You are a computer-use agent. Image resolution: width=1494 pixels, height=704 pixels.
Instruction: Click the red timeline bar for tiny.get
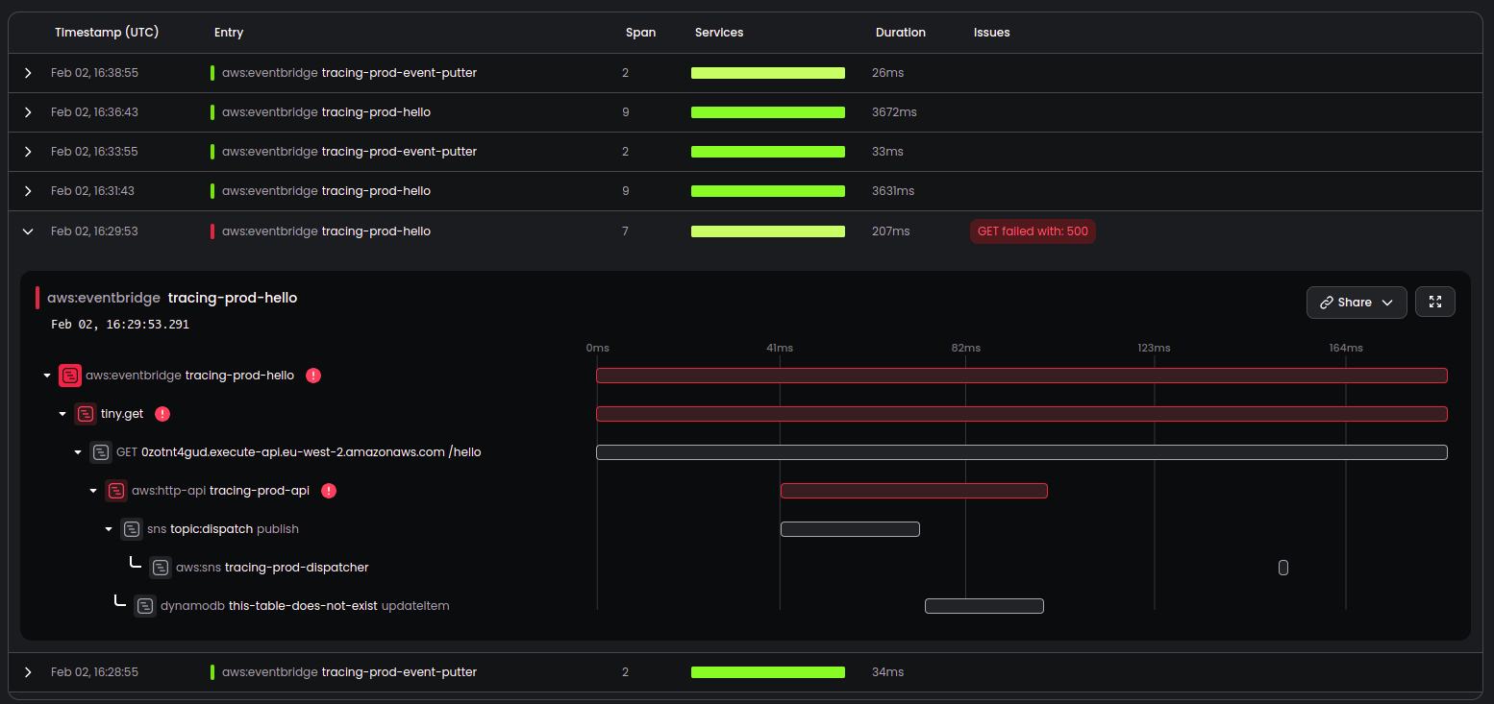click(x=1022, y=414)
